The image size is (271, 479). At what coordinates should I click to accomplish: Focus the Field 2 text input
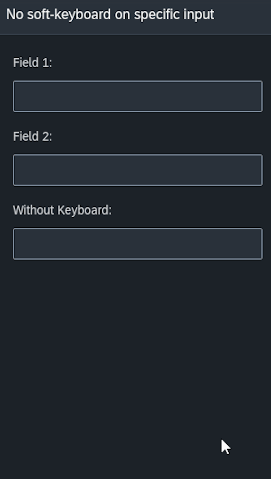click(x=137, y=170)
